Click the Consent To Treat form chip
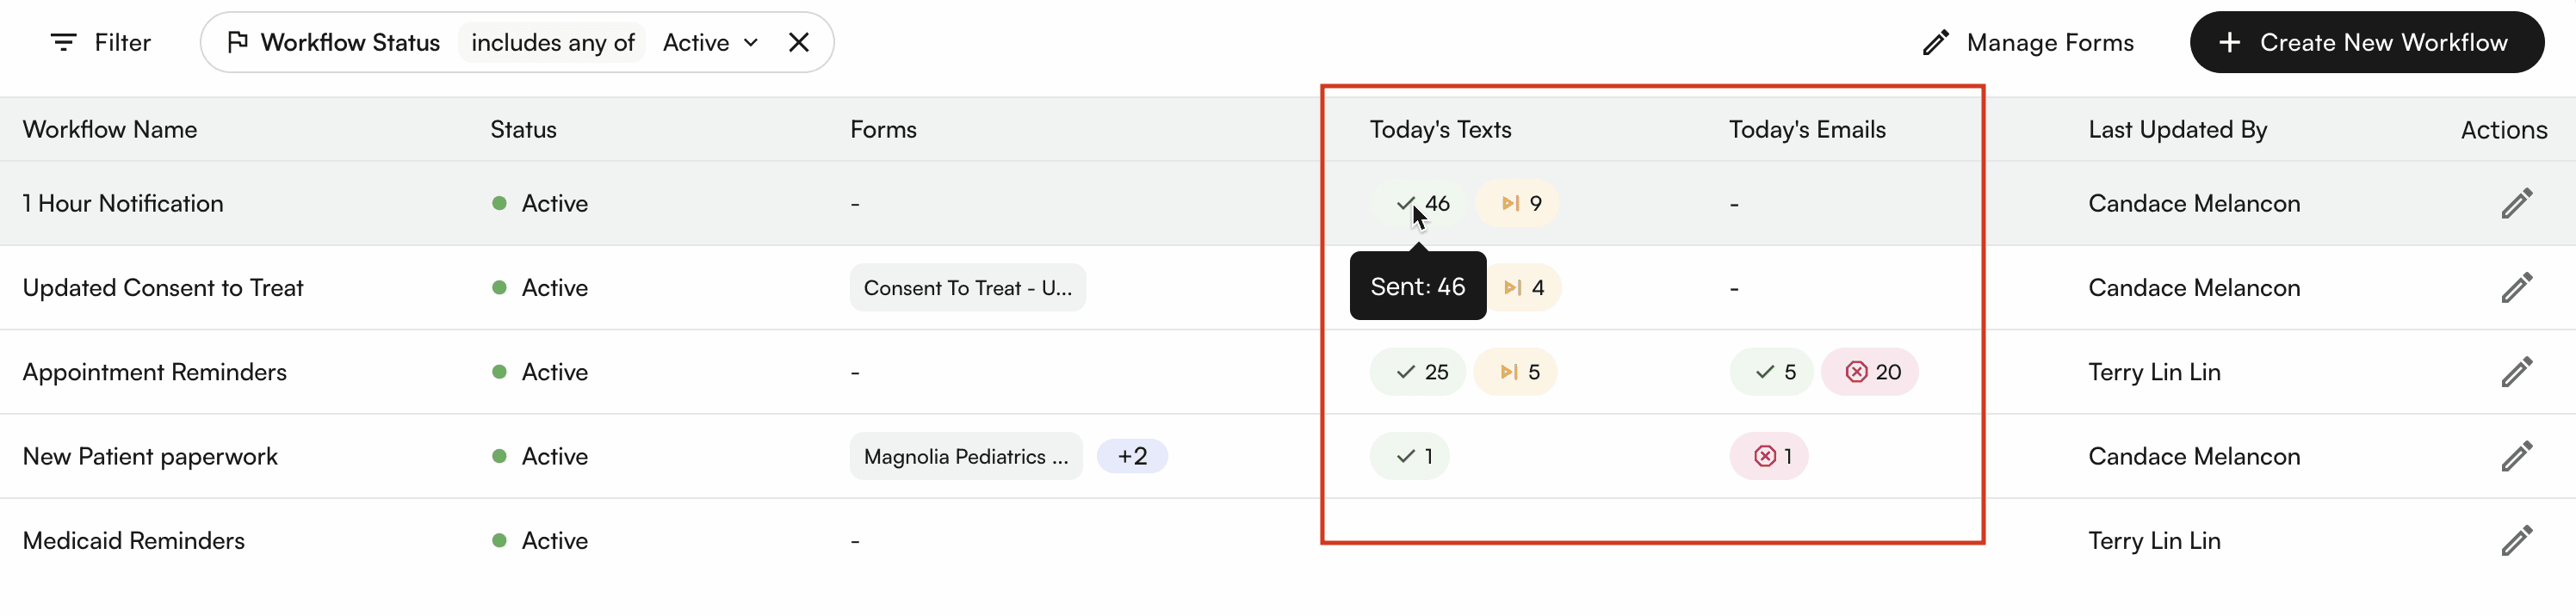The image size is (2576, 616). tap(967, 288)
